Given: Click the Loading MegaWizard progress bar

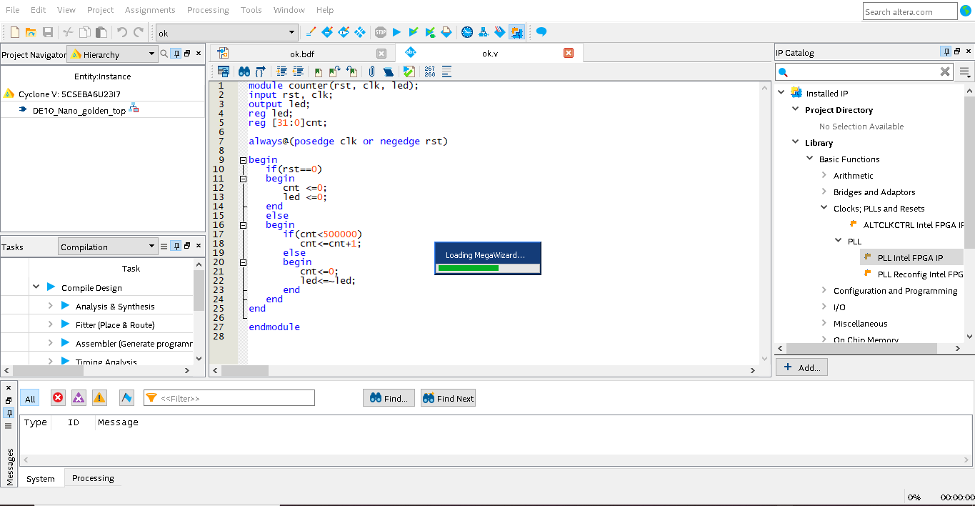Looking at the screenshot, I should pyautogui.click(x=488, y=268).
